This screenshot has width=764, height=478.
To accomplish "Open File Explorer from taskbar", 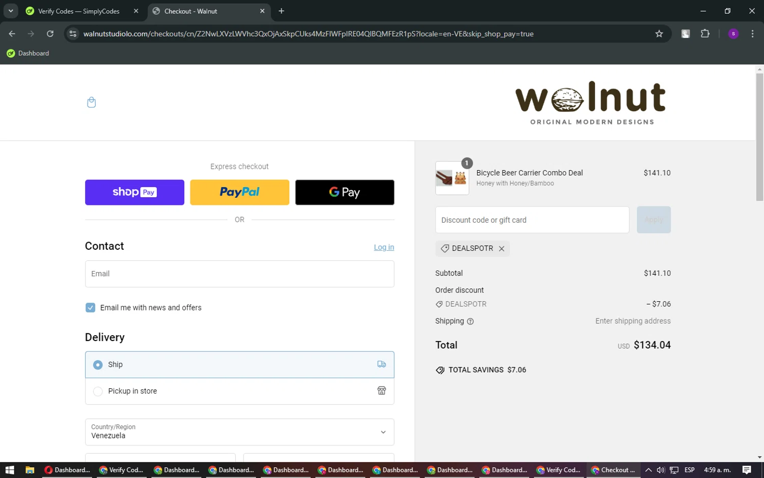I will [30, 470].
